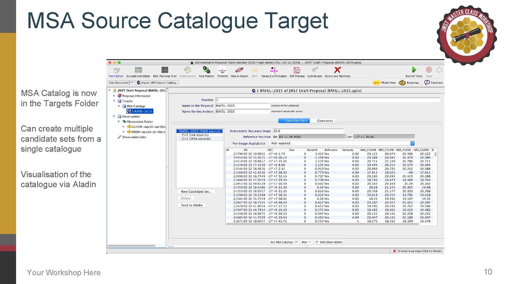
Task: Open the Form Editor tool
Action: (x=116, y=71)
